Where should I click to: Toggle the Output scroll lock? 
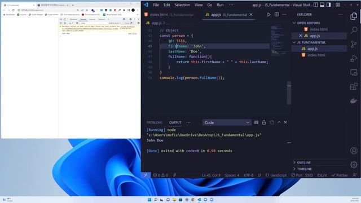pos(263,122)
